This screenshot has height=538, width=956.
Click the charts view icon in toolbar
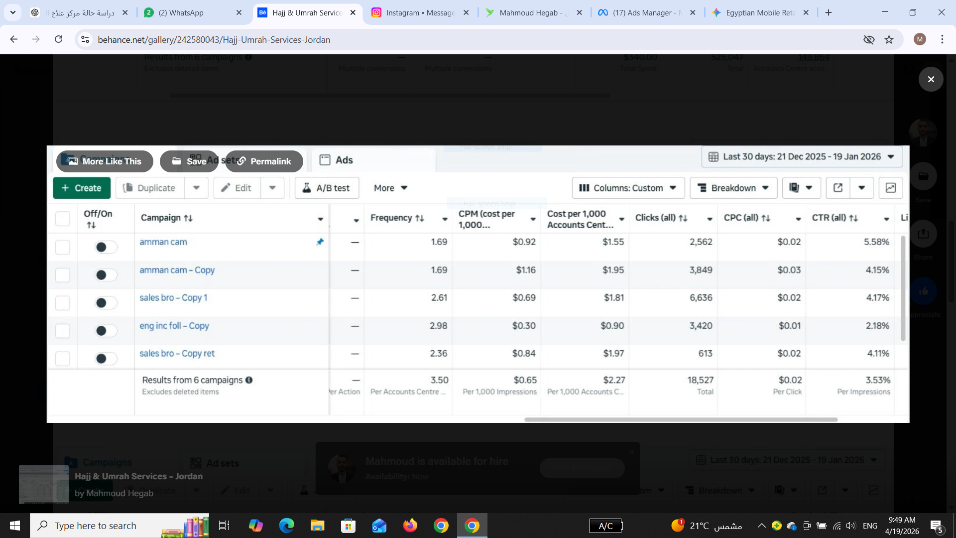coord(890,188)
